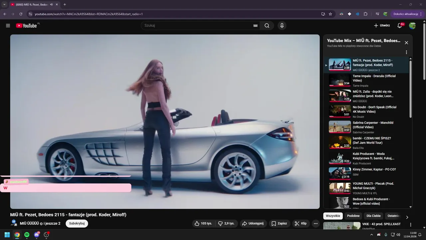Viewport: 426px width, 240px height.
Task: Select current MIÜ fantazje playlist item
Action: (x=366, y=65)
